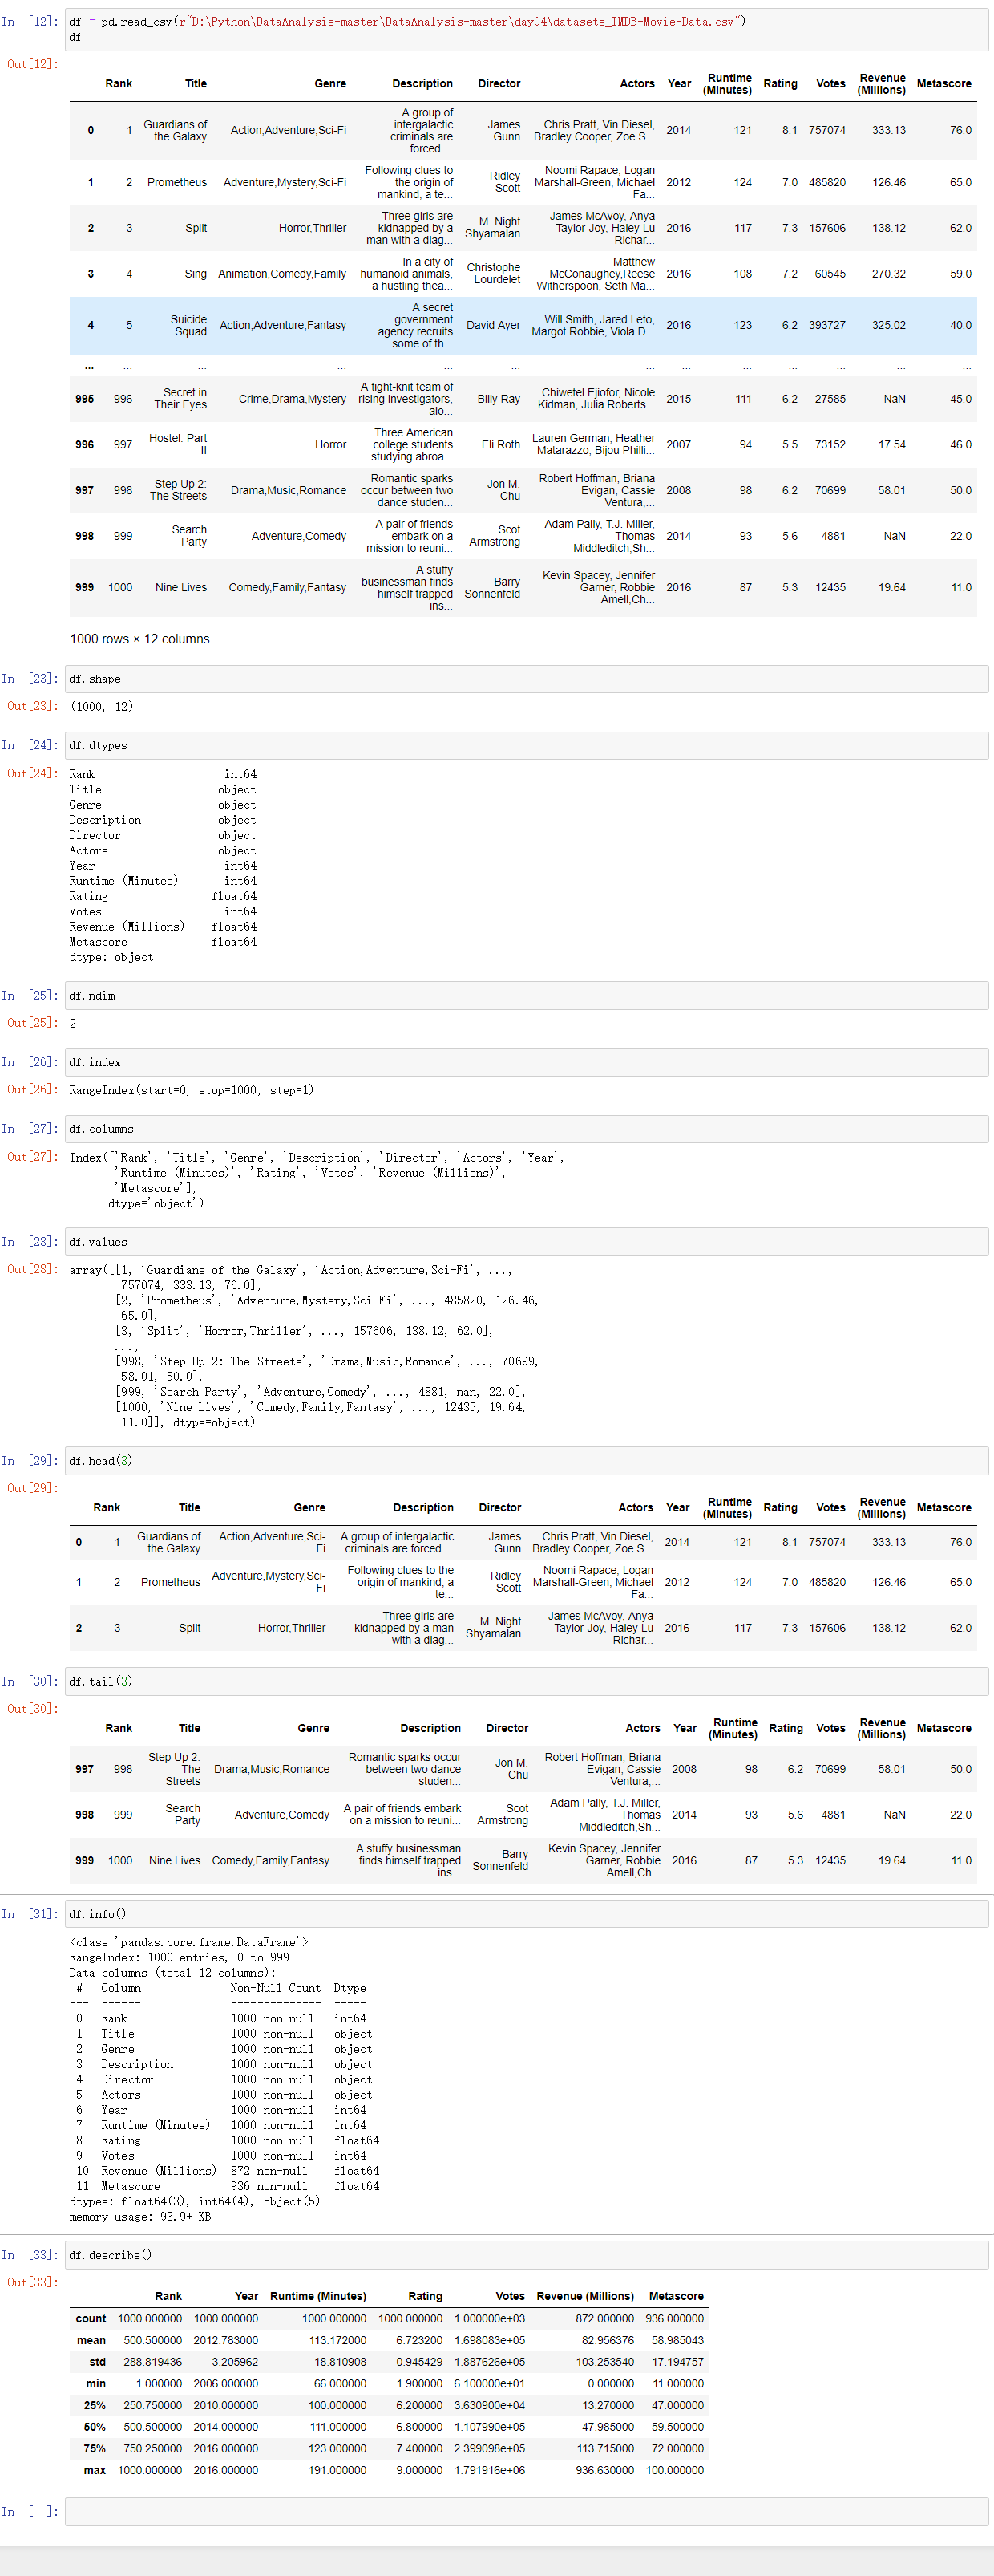Click the Out[12] output prompt
Viewport: 994px width, 2576px height.
point(32,64)
